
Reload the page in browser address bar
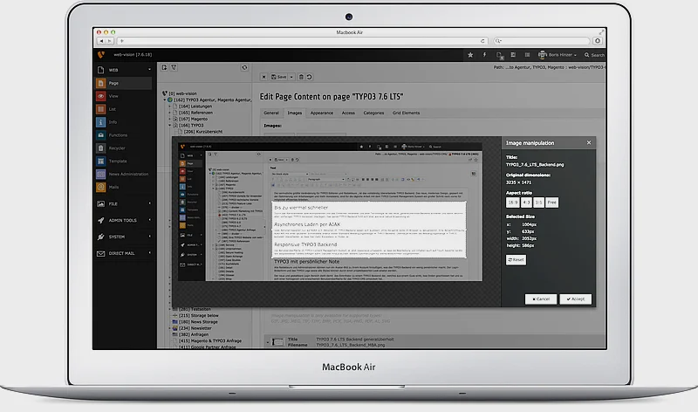coord(482,40)
